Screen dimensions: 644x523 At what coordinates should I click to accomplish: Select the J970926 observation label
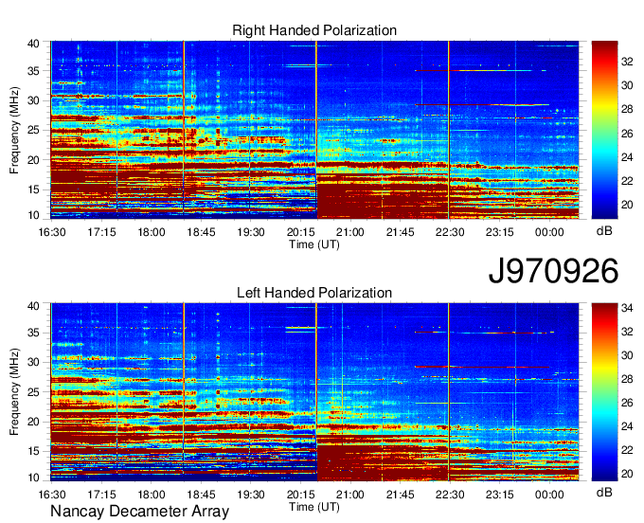tap(553, 270)
